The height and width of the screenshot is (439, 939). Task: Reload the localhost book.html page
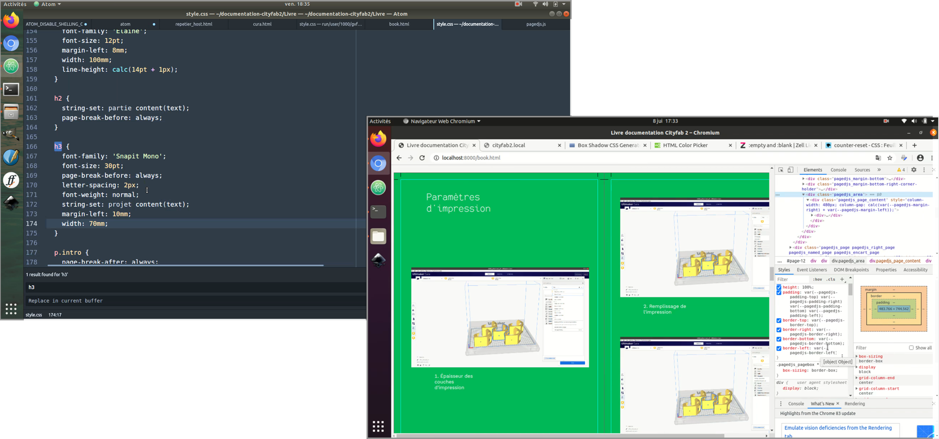422,158
